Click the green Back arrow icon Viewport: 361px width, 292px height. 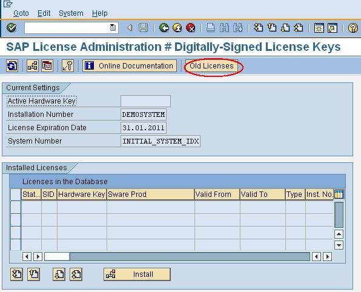point(164,28)
